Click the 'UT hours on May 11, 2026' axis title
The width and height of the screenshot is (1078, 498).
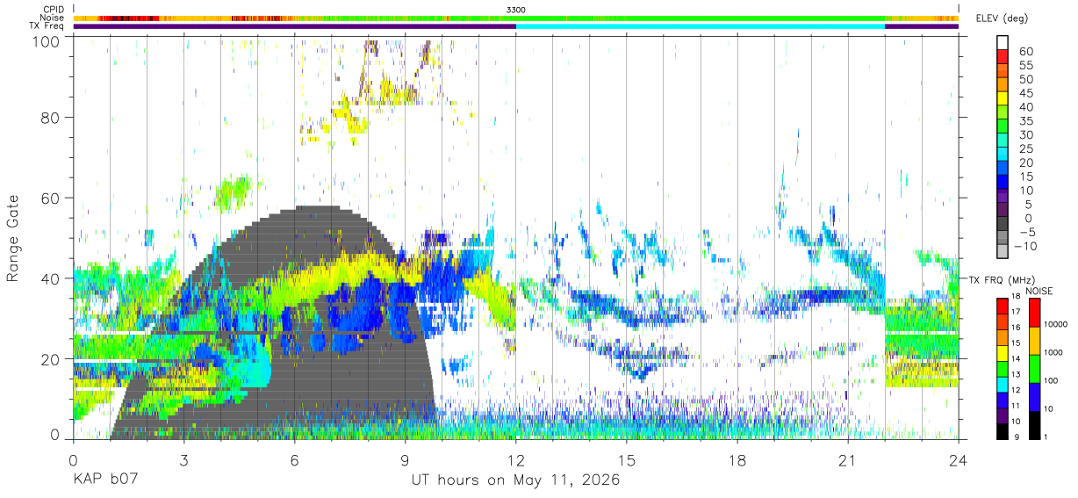pyautogui.click(x=516, y=480)
